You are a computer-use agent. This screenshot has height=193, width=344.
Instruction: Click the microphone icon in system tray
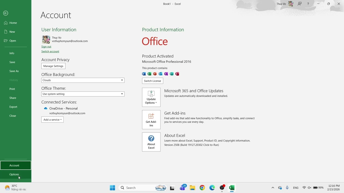point(287,188)
